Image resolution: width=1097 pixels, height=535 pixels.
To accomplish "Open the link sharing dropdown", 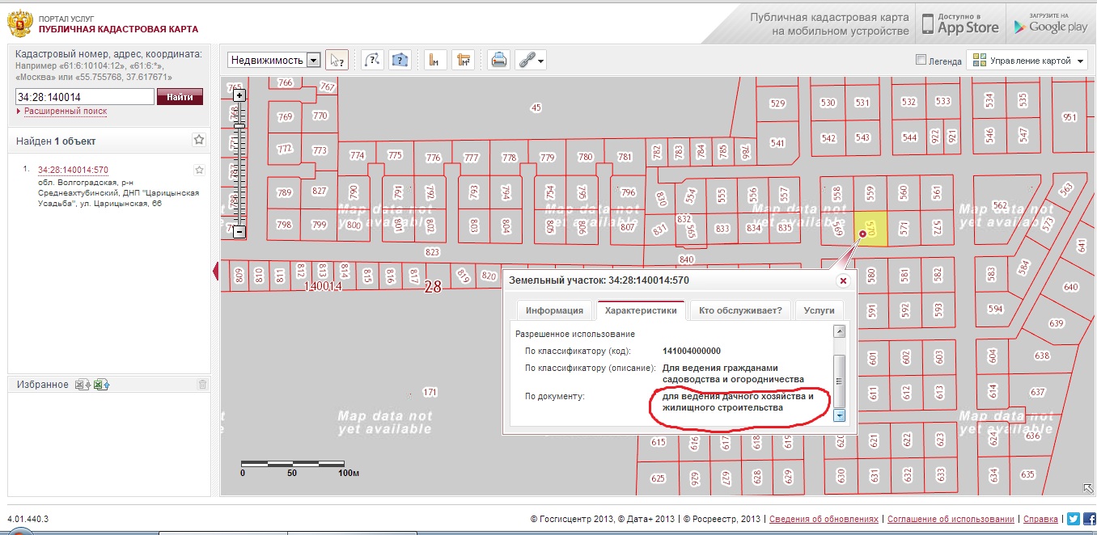I will point(532,60).
